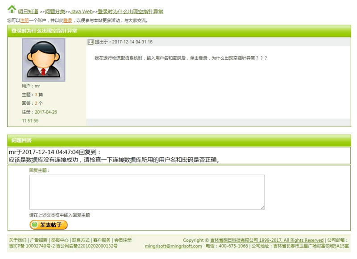The height and width of the screenshot is (259, 357).
Task: Submit reply with the 发表帖子 button
Action: coord(49,225)
